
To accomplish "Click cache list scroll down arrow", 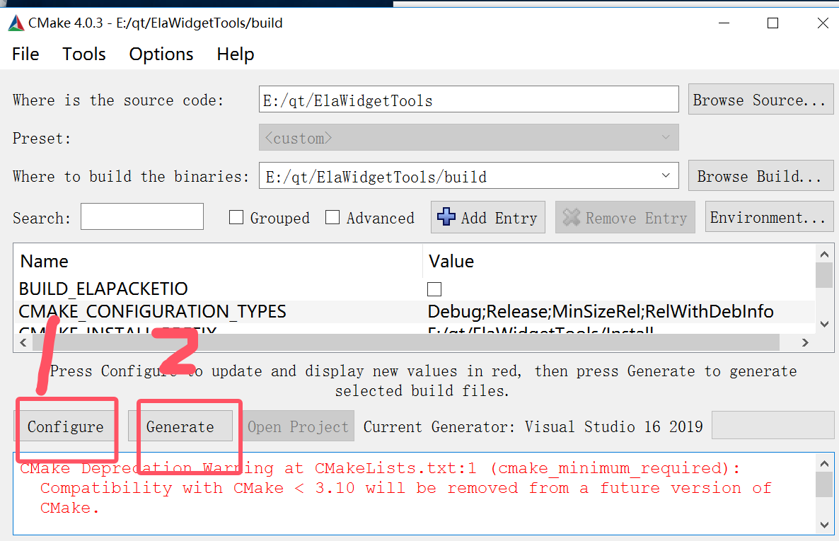I will click(x=824, y=324).
